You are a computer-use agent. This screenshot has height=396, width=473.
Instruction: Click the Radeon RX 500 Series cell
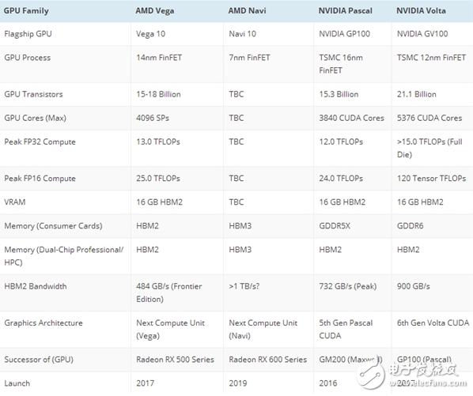(176, 360)
